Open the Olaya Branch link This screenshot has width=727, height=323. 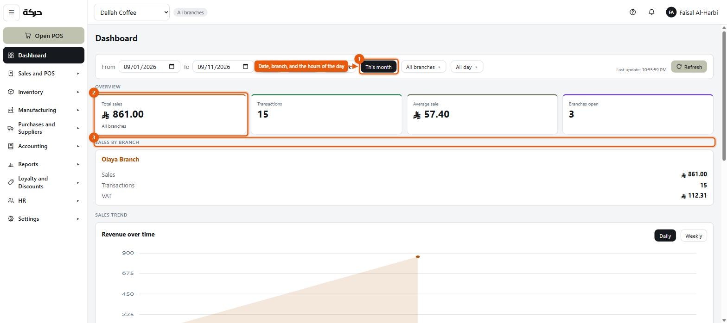[x=121, y=160]
